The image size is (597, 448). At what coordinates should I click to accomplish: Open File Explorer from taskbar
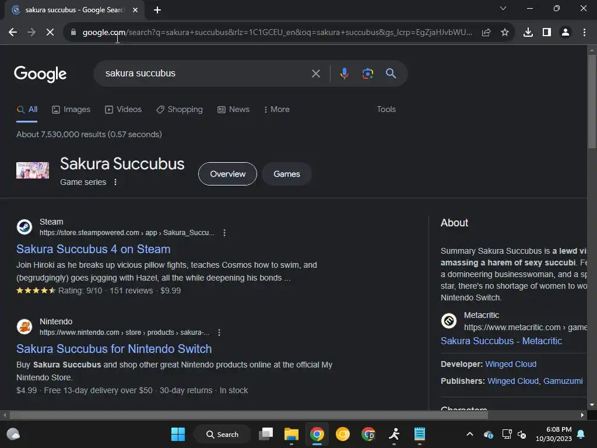(x=292, y=434)
